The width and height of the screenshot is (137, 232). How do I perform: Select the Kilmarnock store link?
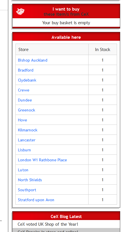28,130
